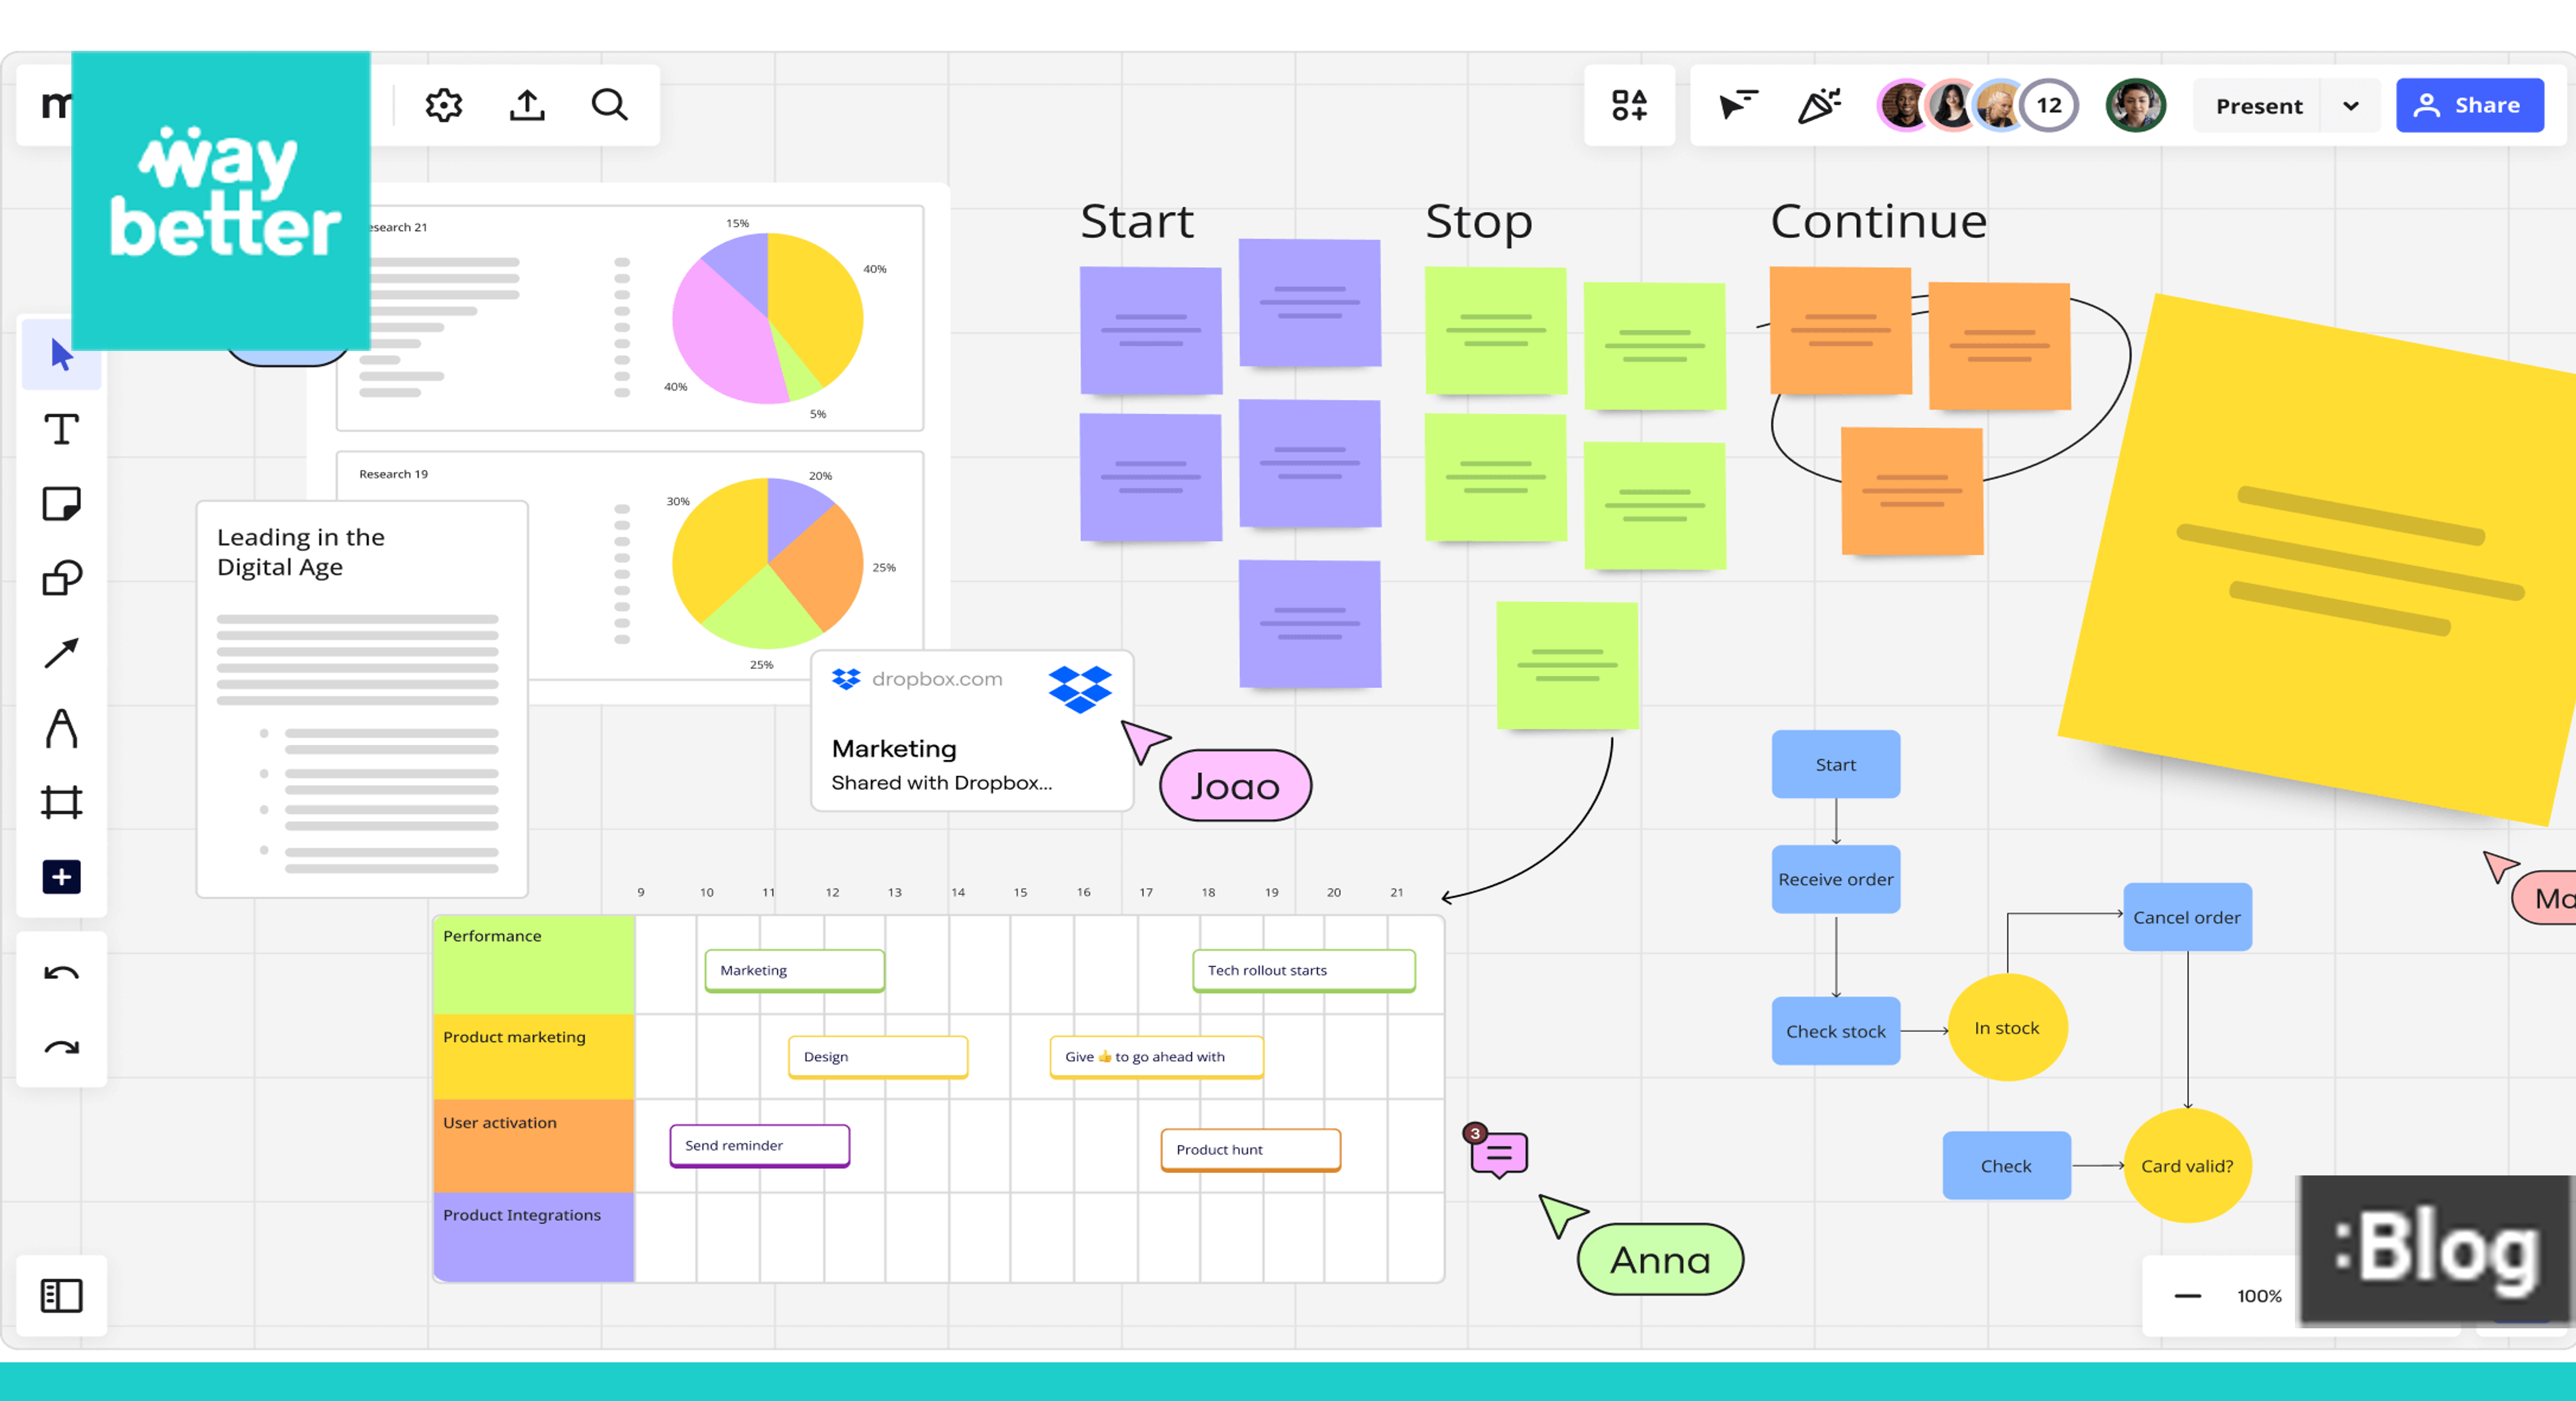Select the Pen drawing tool
Image resolution: width=2576 pixels, height=1401 pixels.
point(61,728)
